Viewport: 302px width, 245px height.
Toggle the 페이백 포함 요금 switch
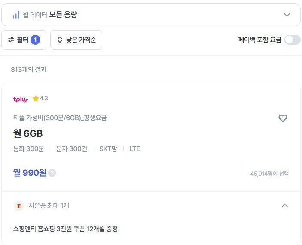(293, 40)
